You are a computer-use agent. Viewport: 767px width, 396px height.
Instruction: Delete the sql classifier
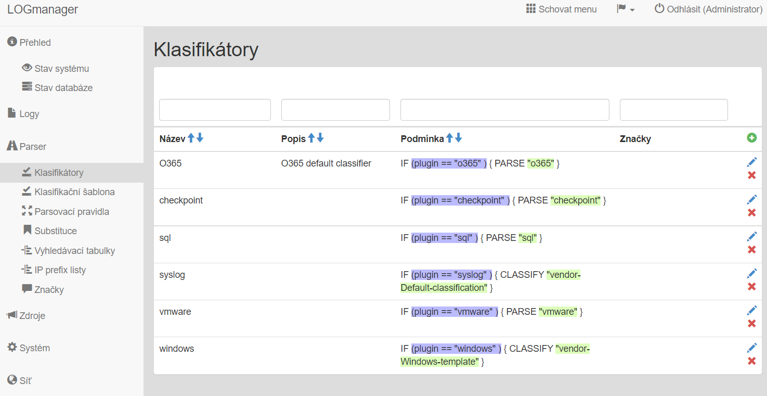coord(751,250)
